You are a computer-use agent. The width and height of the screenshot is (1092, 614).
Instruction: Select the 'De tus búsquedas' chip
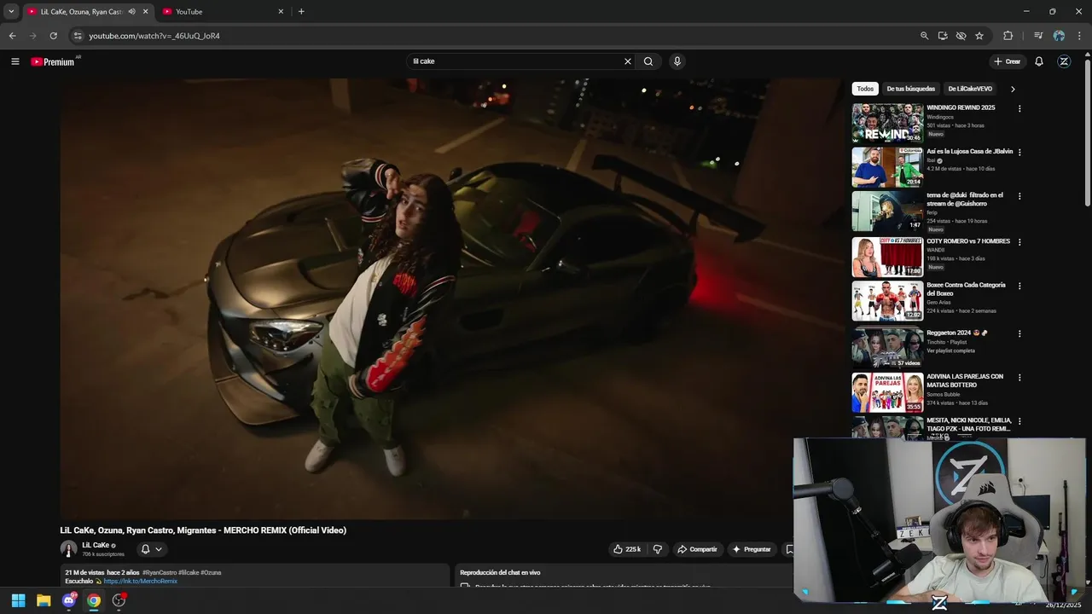pyautogui.click(x=910, y=89)
